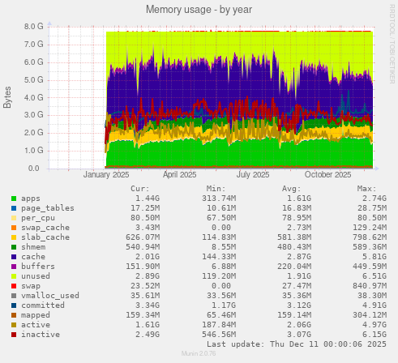The width and height of the screenshot is (398, 363).
Task: Click mapped maximum value 304.12M
Action: coord(370,315)
